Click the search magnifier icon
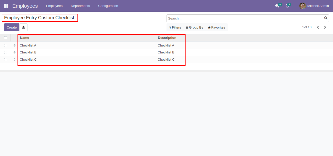This screenshot has height=156, width=333. click(326, 18)
